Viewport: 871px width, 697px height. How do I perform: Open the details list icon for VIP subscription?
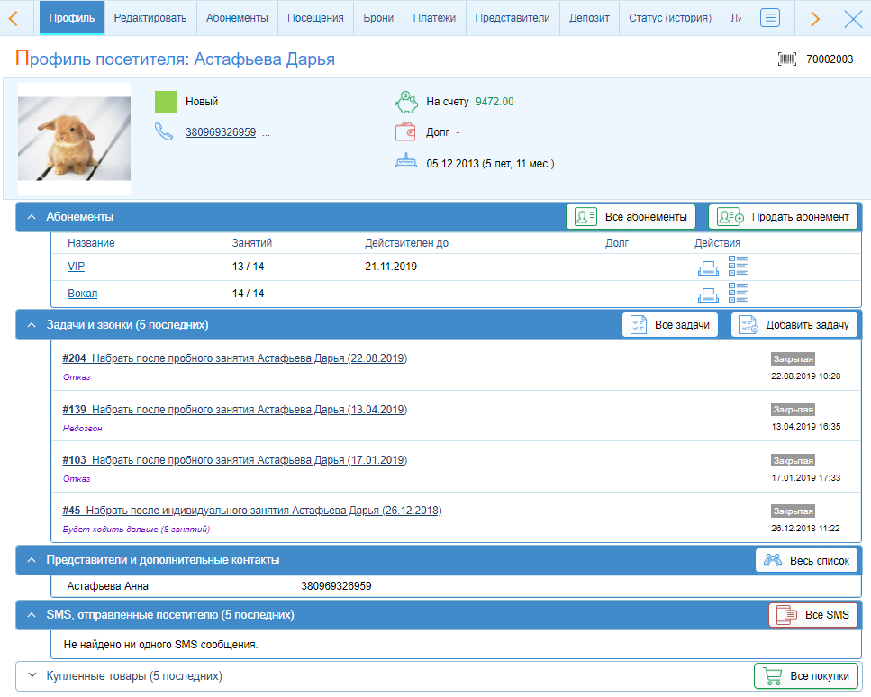738,267
